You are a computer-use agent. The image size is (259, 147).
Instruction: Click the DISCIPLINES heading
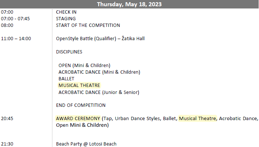click(69, 52)
